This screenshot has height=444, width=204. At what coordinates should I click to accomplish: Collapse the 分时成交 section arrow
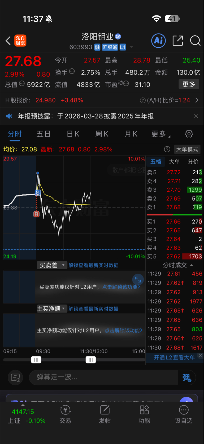[192, 265]
